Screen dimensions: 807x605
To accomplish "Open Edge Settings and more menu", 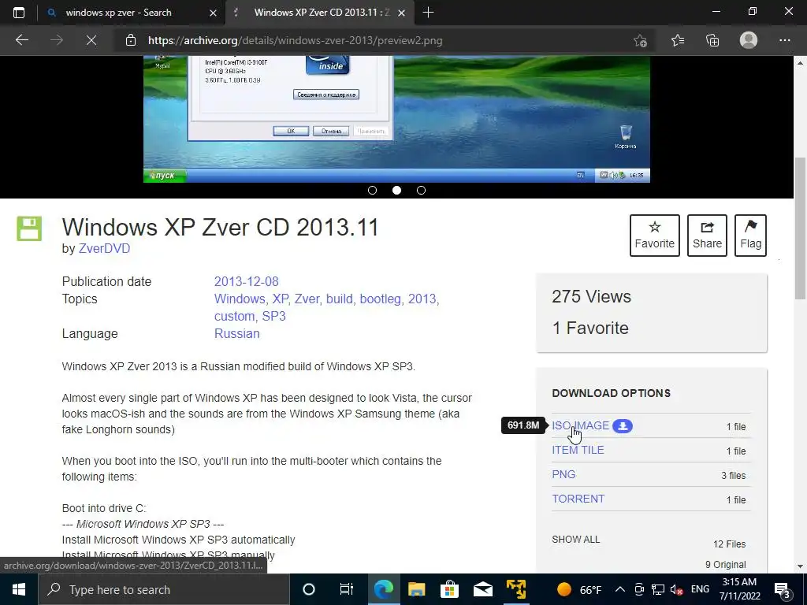I will point(784,40).
